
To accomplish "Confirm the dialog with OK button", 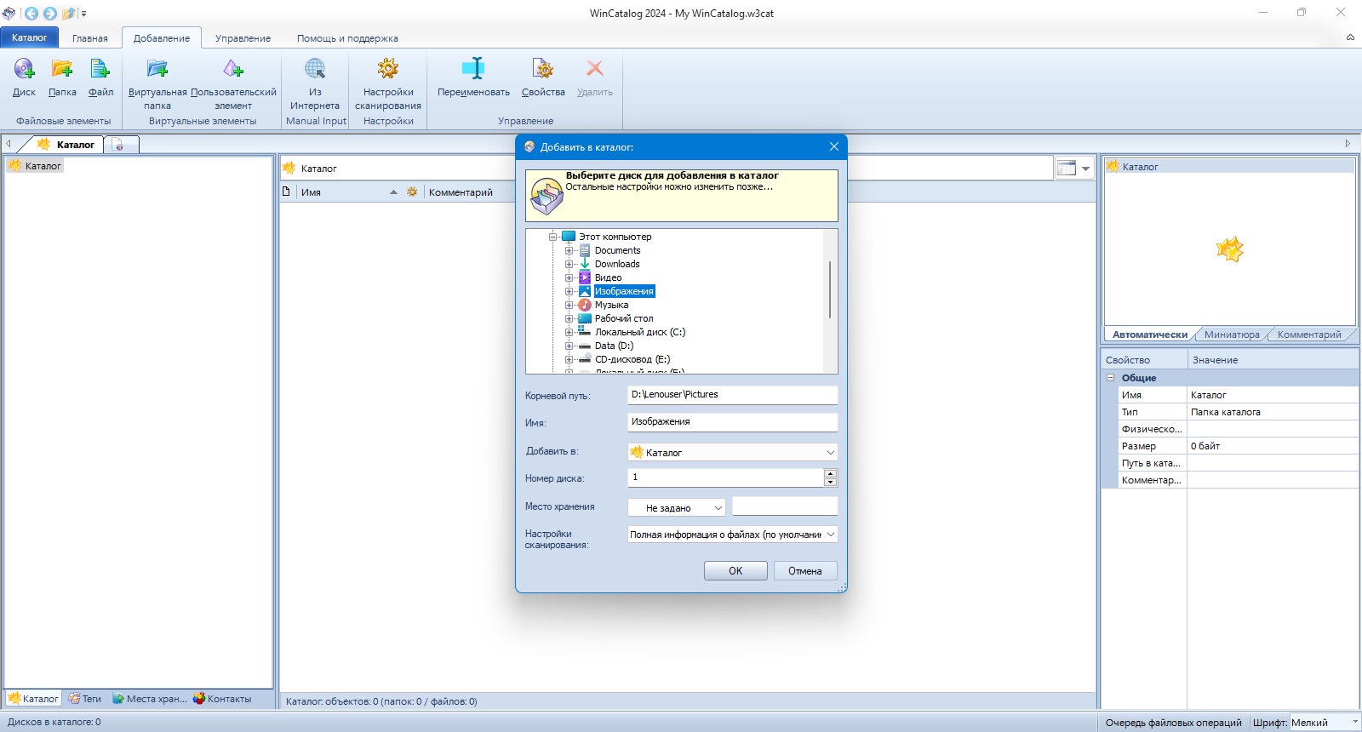I will tap(735, 571).
